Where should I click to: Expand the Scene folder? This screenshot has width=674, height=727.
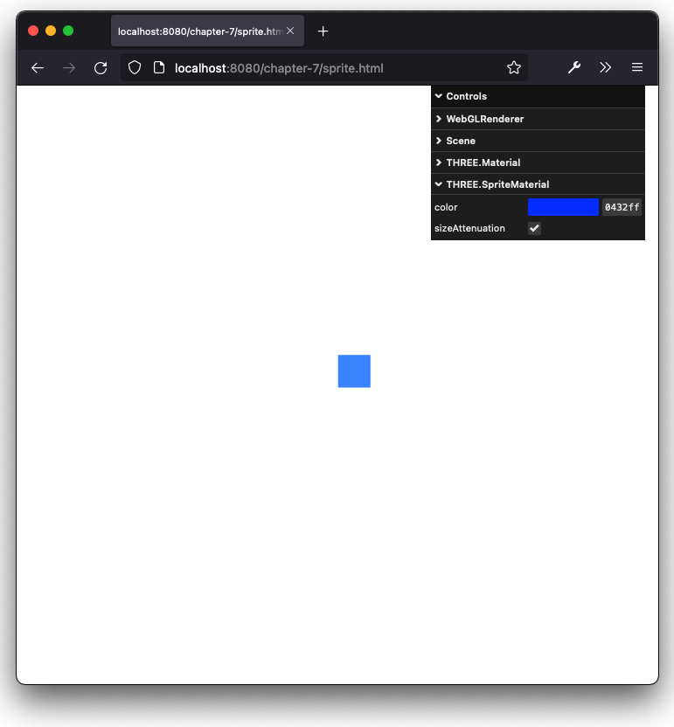(538, 141)
